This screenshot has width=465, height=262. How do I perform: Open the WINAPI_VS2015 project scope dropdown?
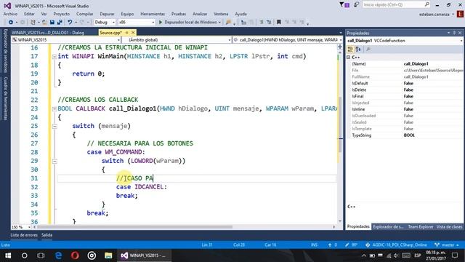pyautogui.click(x=118, y=40)
